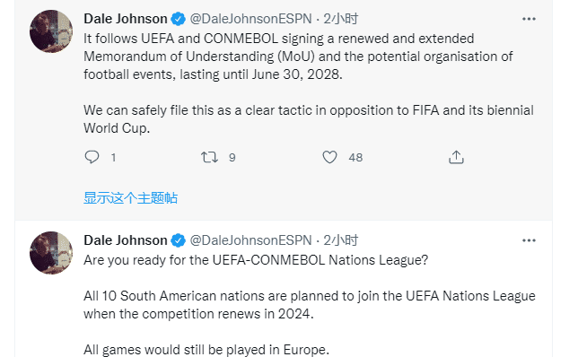Open Dale Johnson name on second tweet
Image resolution: width=569 pixels, height=357 pixels.
[126, 240]
